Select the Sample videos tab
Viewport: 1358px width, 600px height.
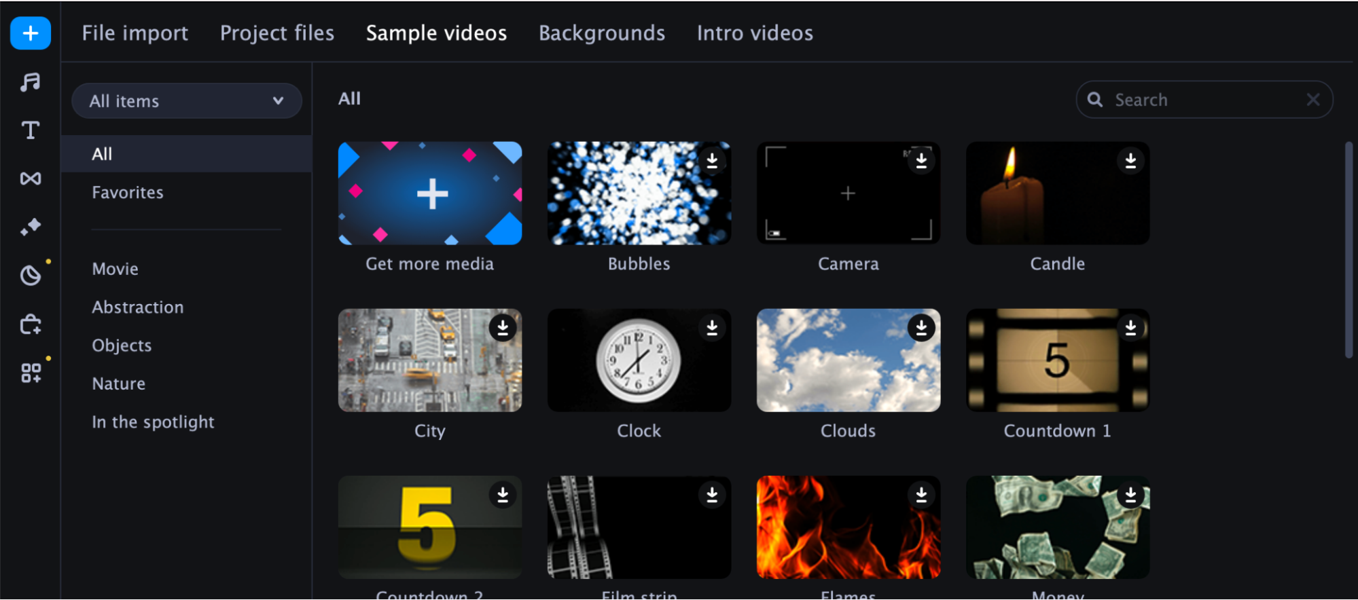[x=437, y=33]
